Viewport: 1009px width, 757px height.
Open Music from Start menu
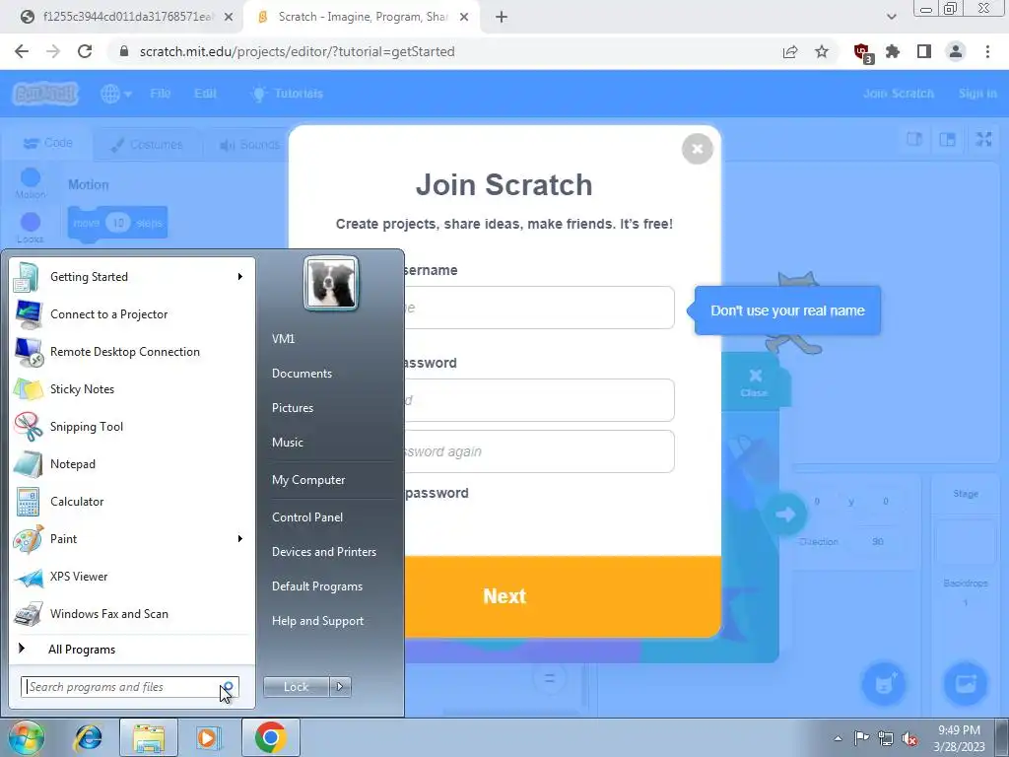(x=288, y=443)
